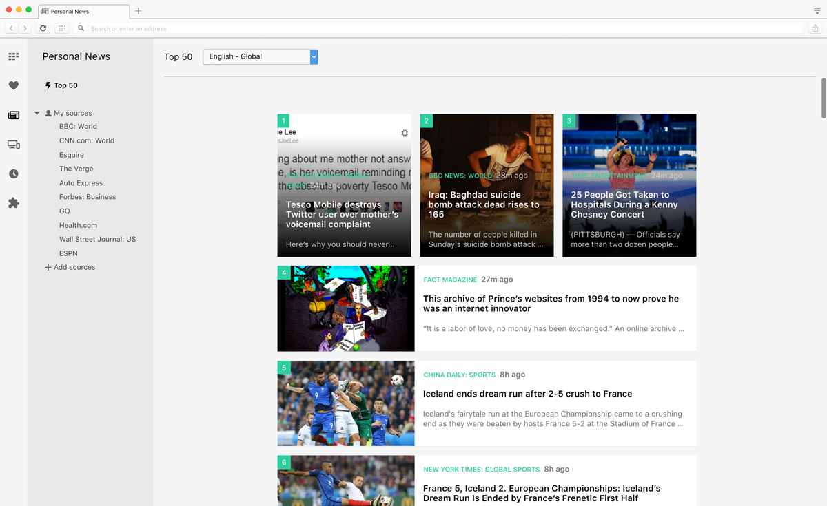Image resolution: width=827 pixels, height=506 pixels.
Task: Open Speed Dial from the sidebar
Action: point(14,56)
